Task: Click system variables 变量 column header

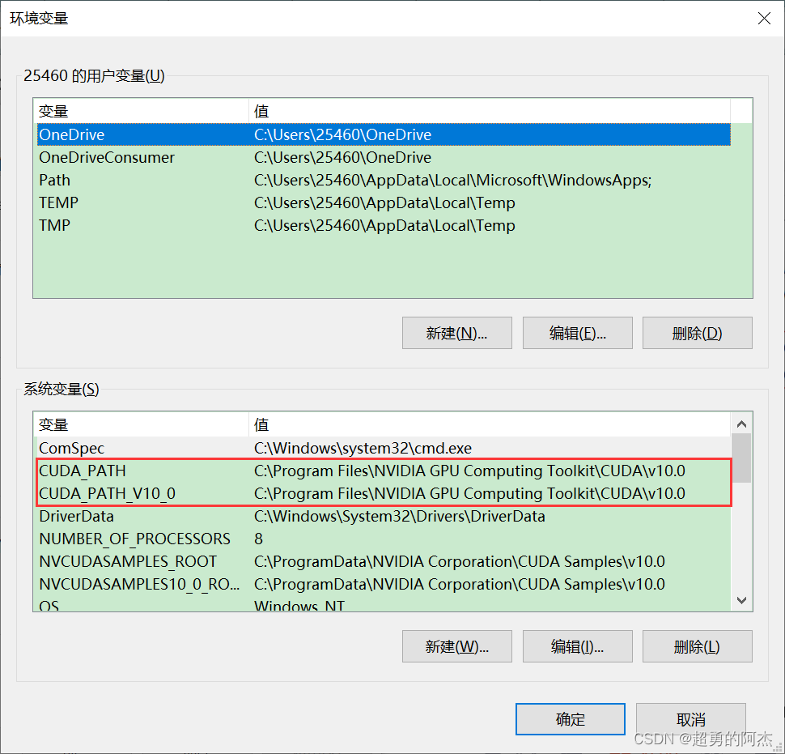Action: 141,424
